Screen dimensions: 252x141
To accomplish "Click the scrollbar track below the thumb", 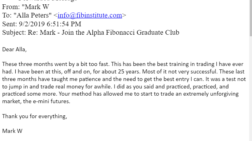I will pyautogui.click(x=251, y=88).
